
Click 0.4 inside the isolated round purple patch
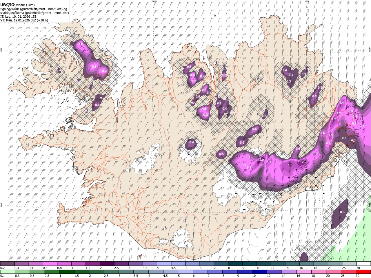(192, 142)
